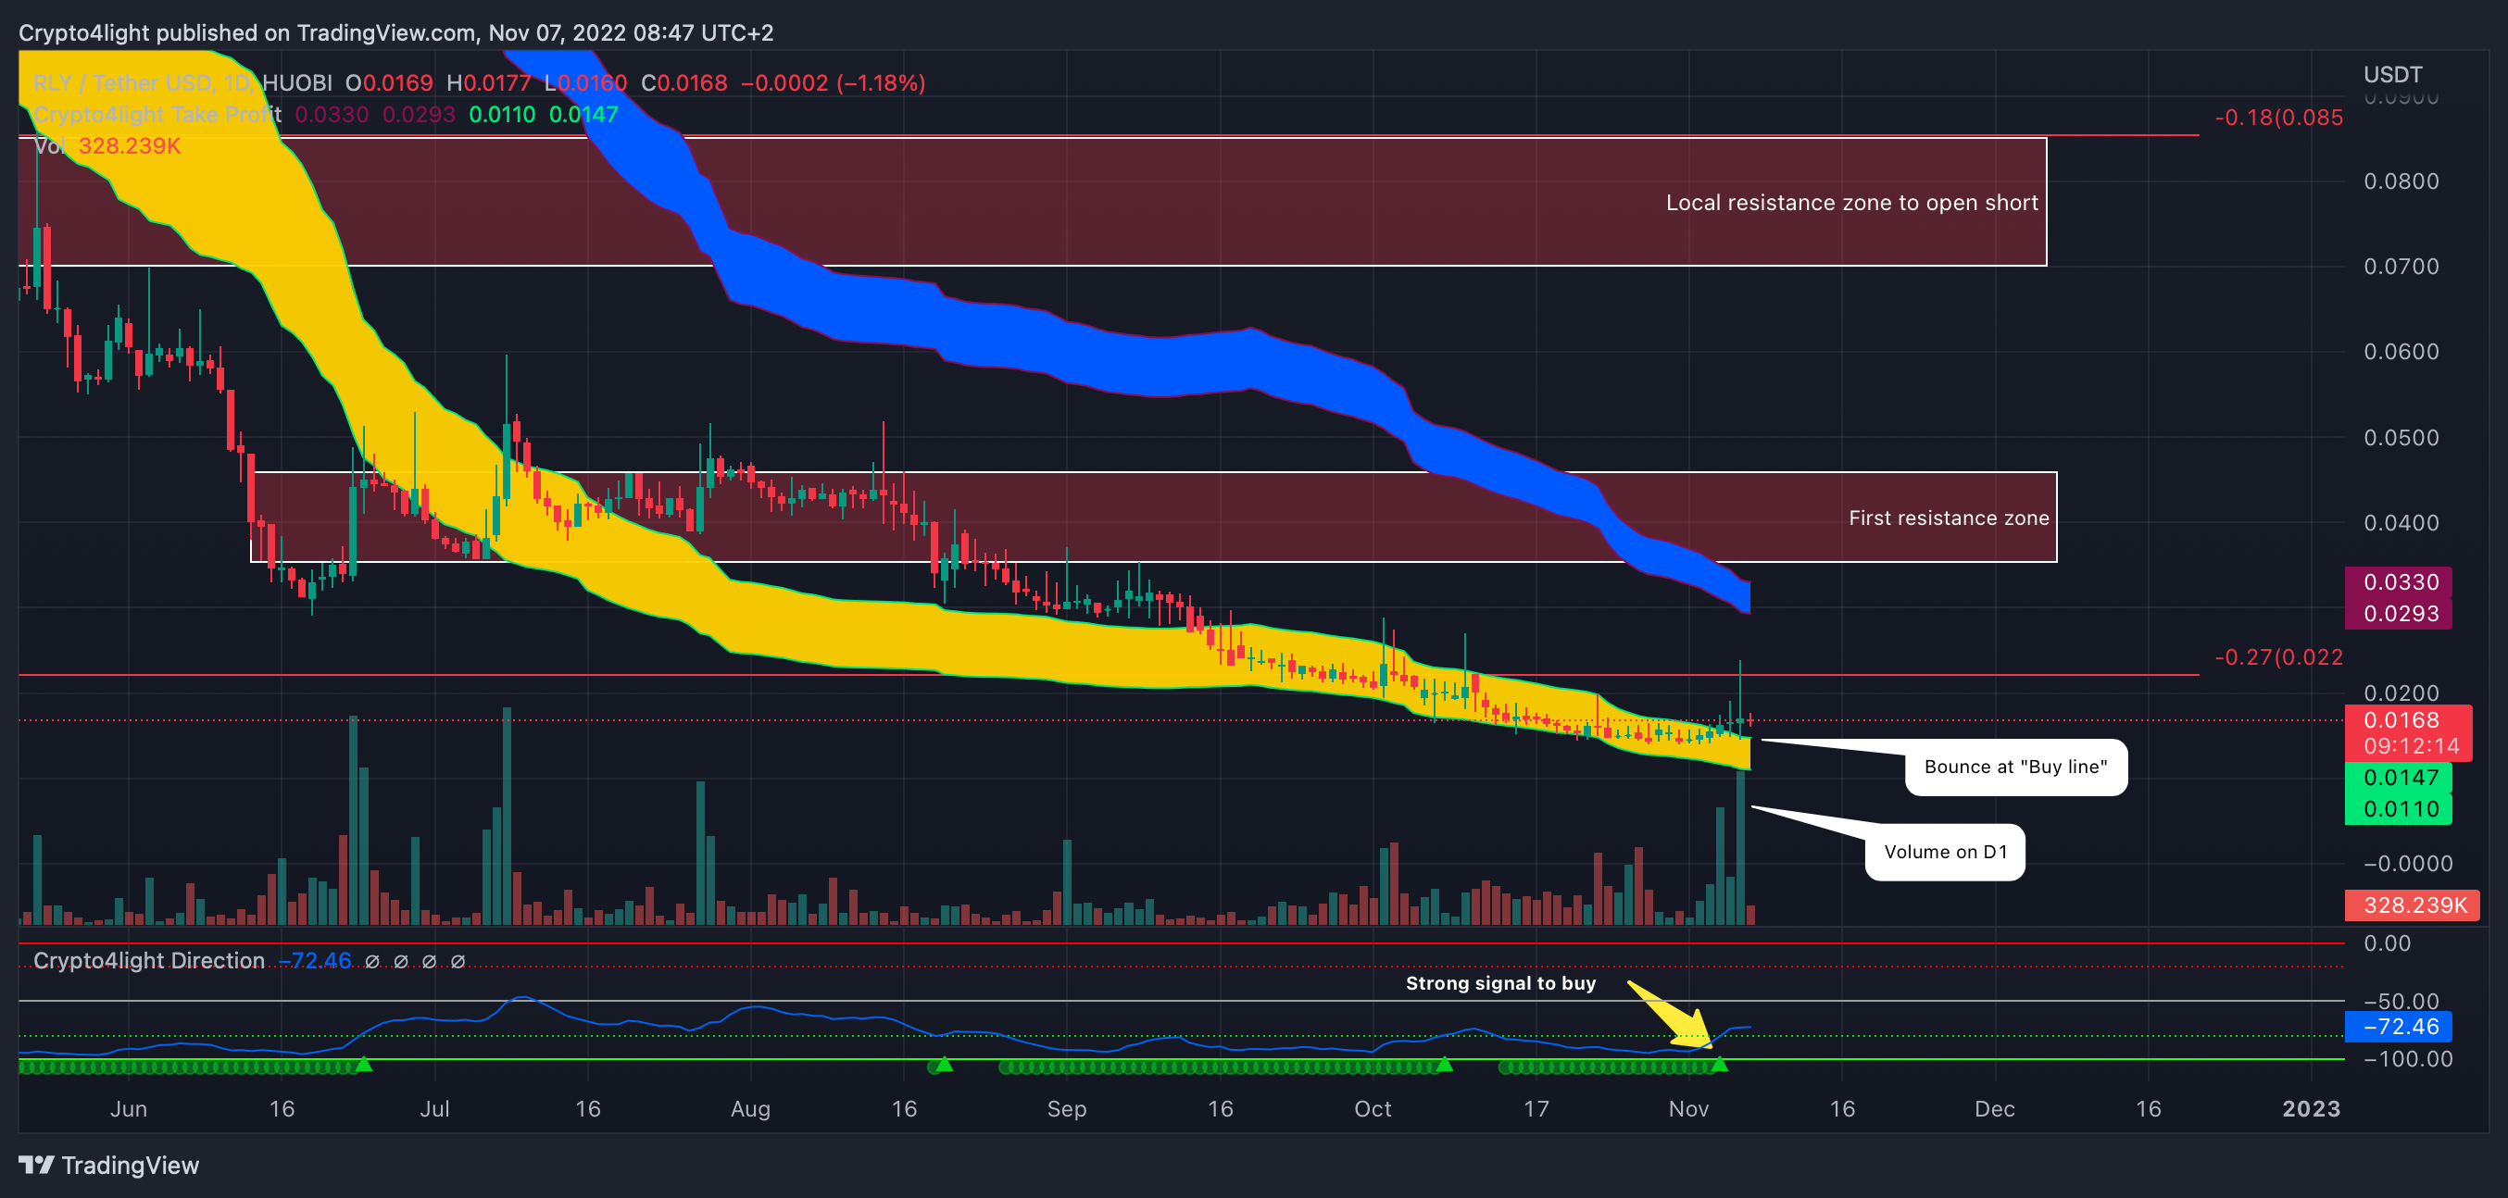Screen dimensions: 2508x1198
Task: Click the 0.0400 price axis tick
Action: click(2401, 522)
